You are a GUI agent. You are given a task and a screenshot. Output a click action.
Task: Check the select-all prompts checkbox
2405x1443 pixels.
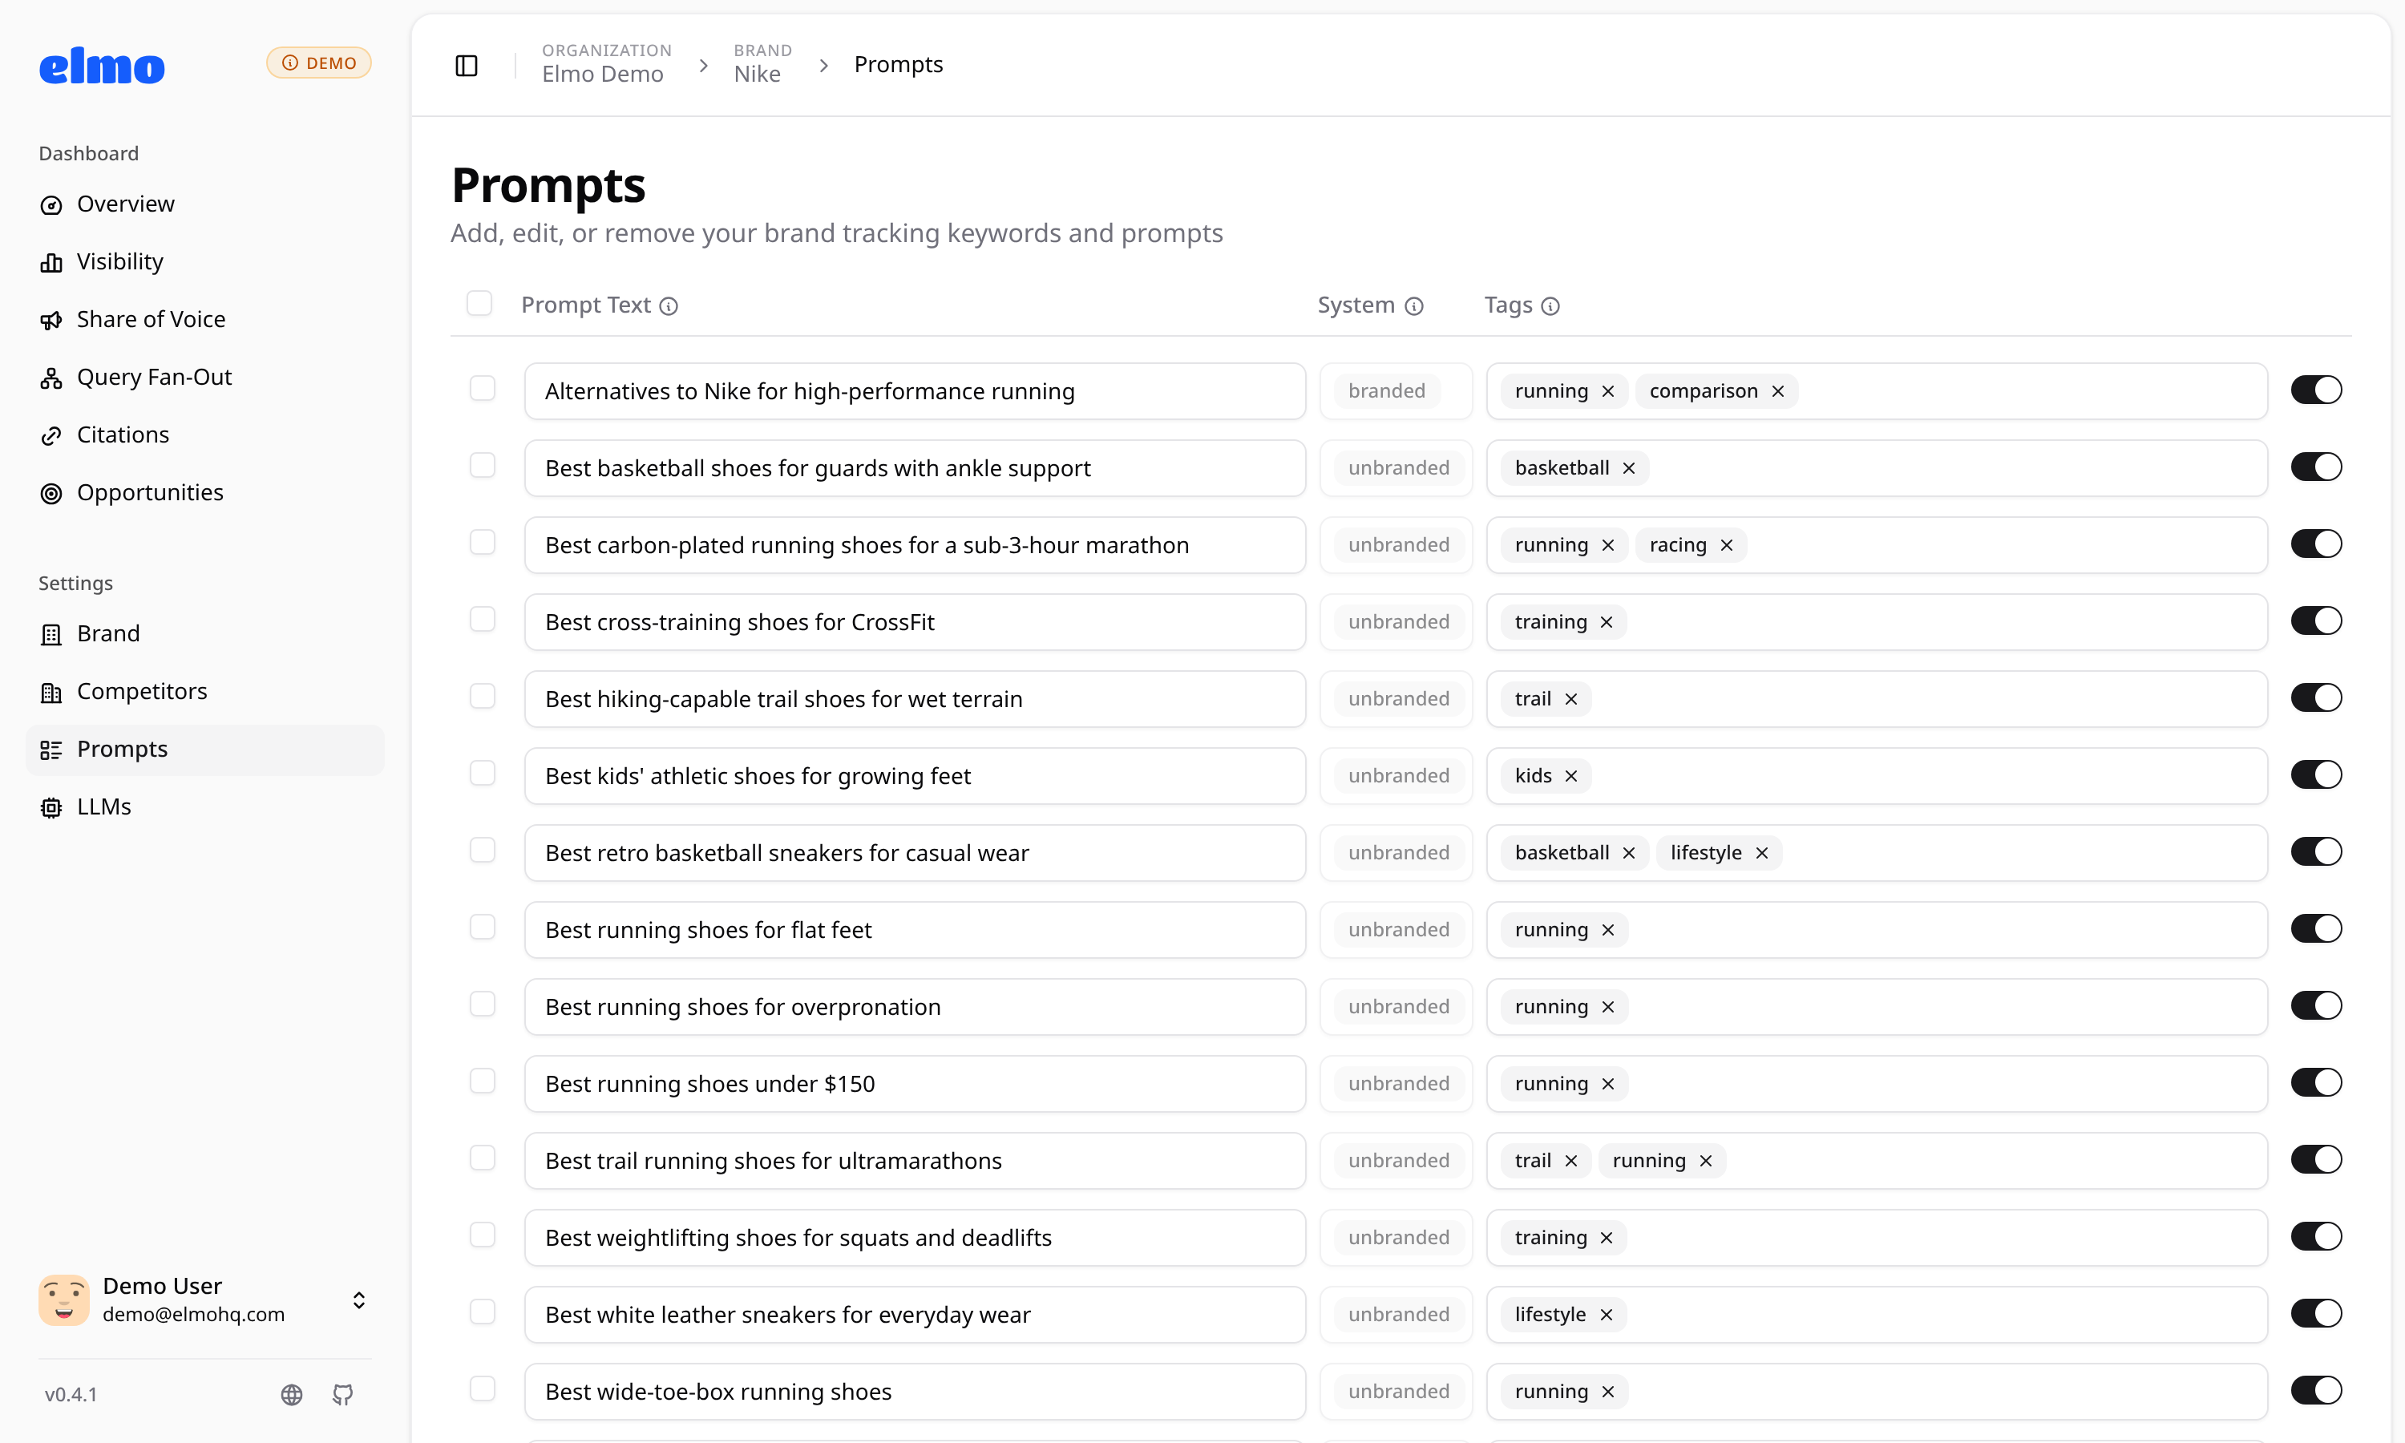click(x=479, y=303)
